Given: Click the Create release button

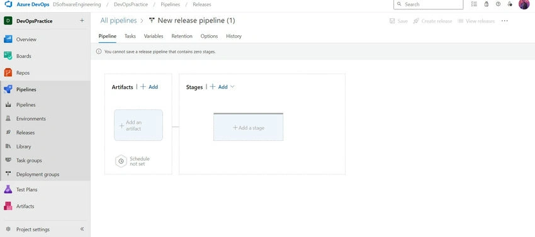Looking at the screenshot, I should (432, 21).
